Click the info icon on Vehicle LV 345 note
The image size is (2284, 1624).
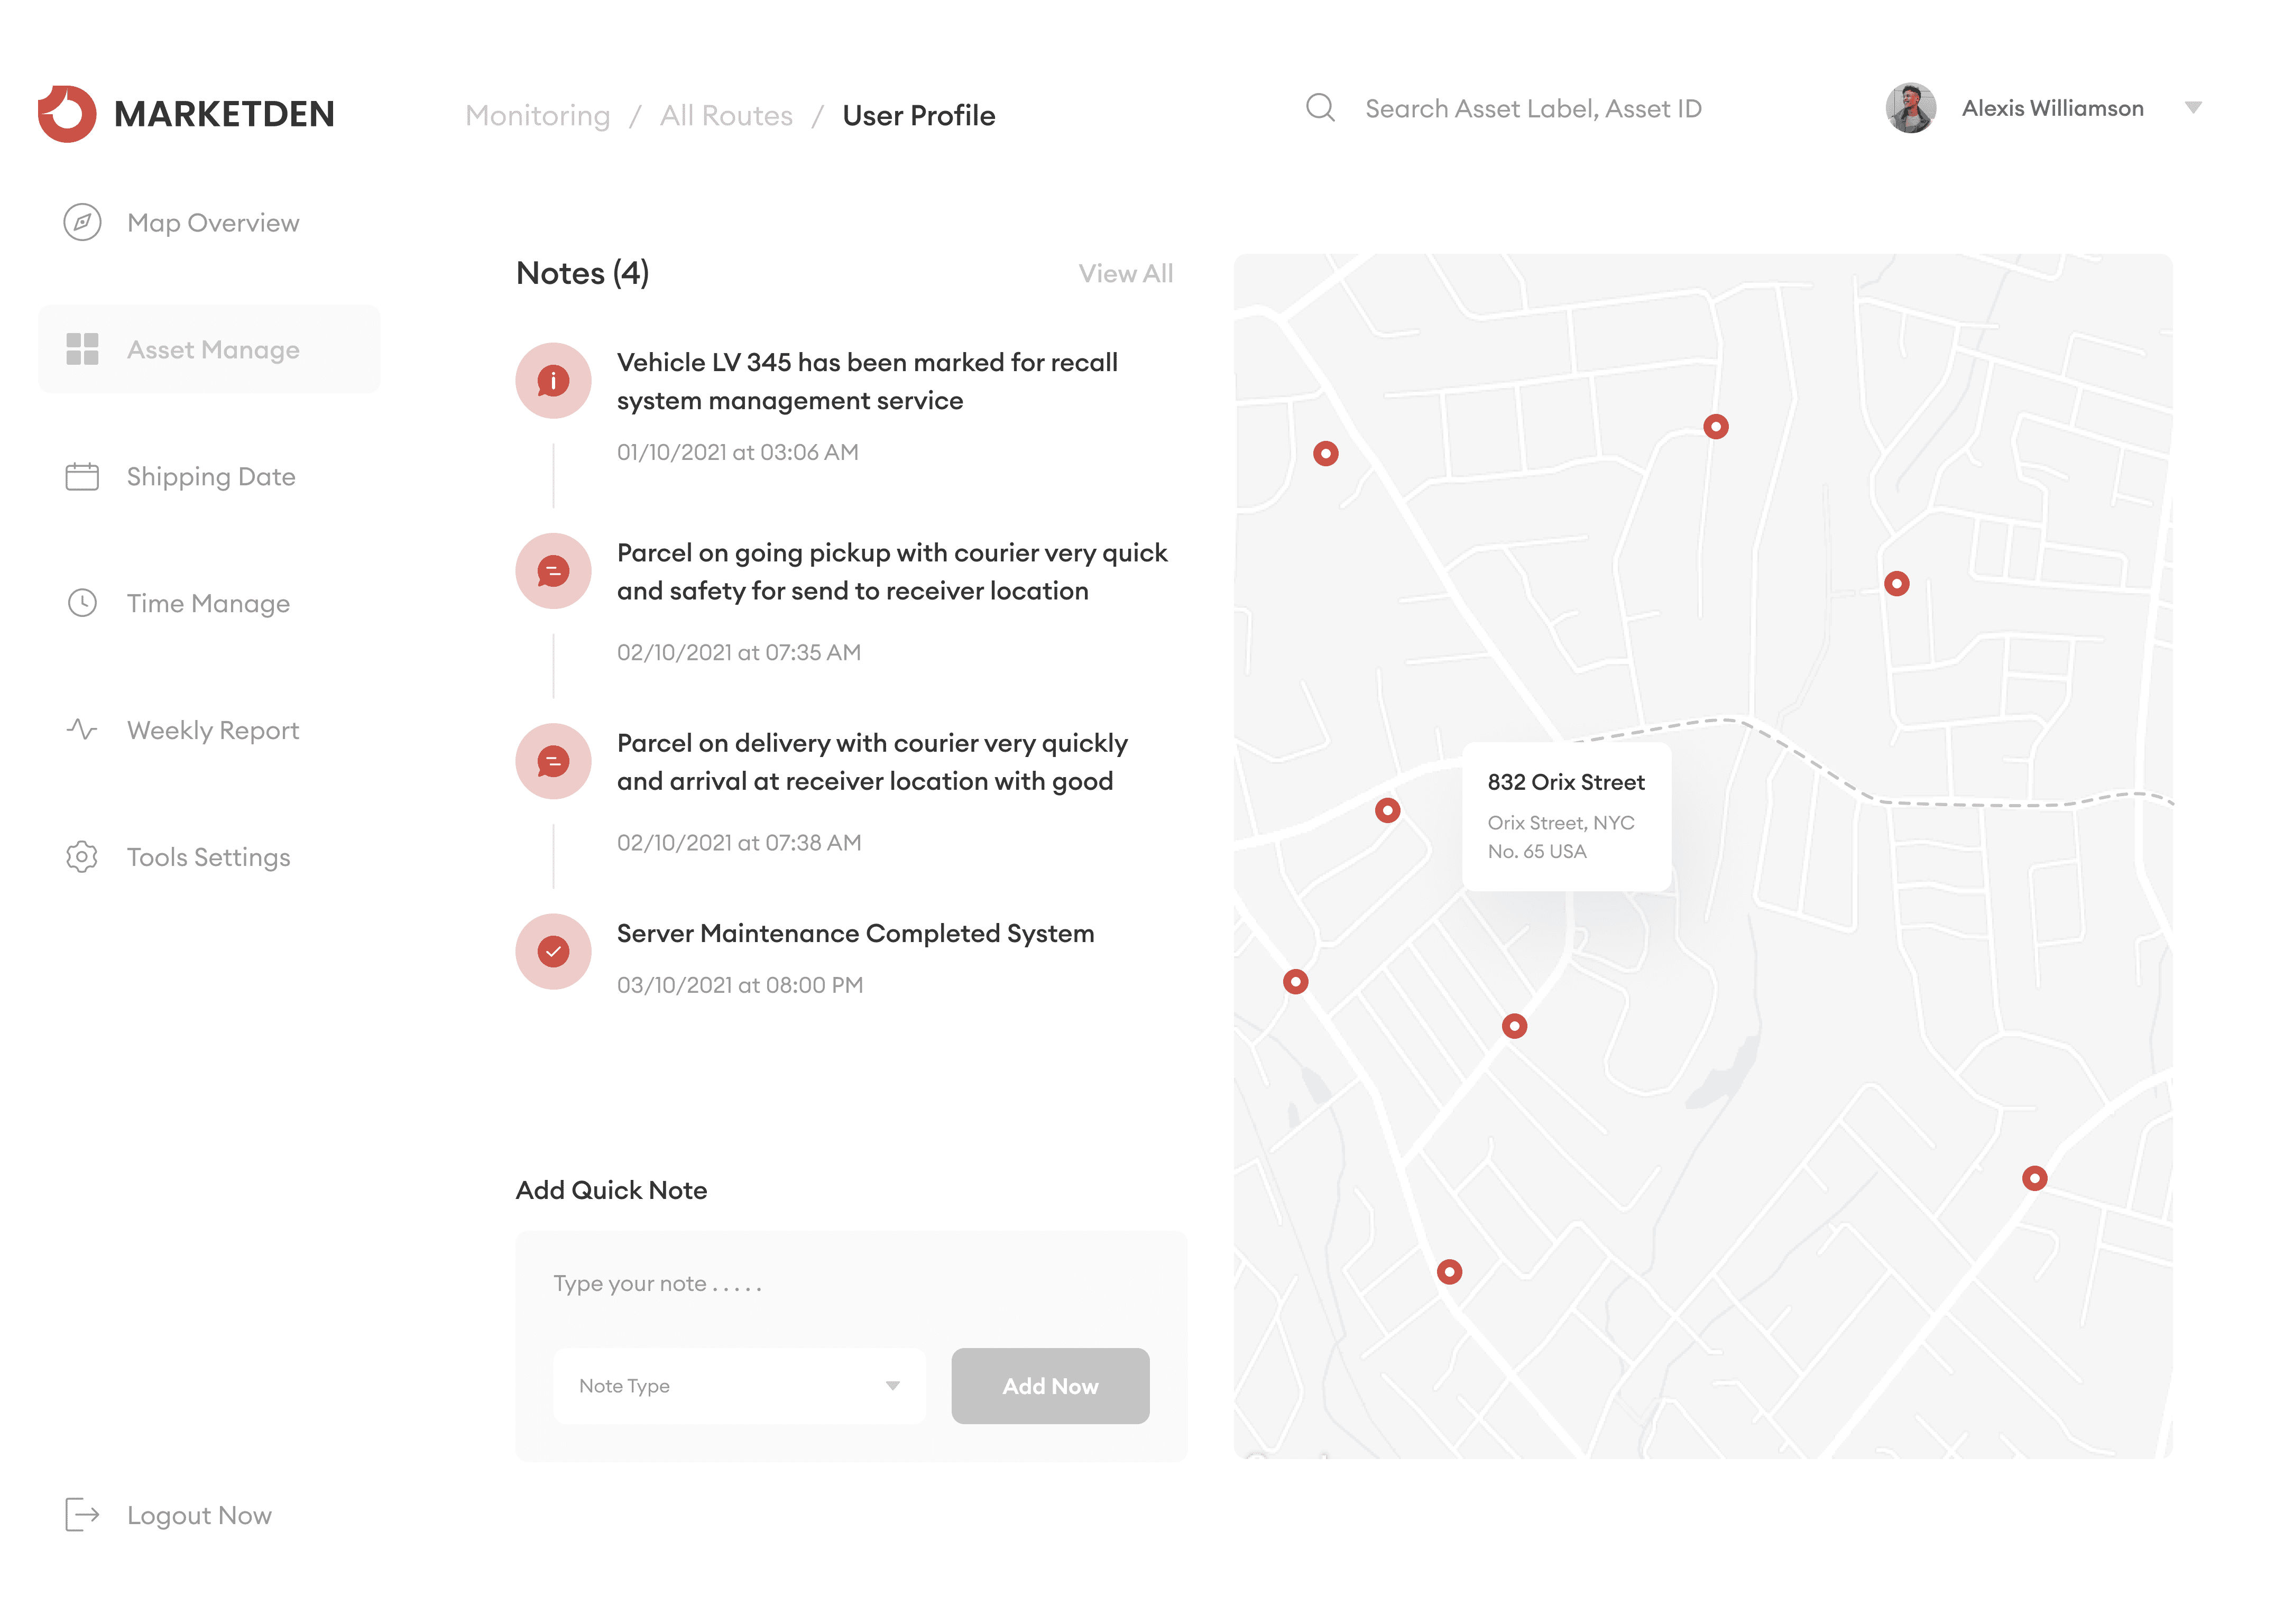(x=553, y=381)
